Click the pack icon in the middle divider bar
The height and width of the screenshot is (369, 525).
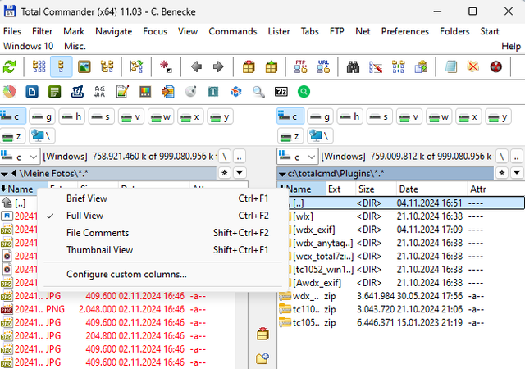click(x=262, y=334)
